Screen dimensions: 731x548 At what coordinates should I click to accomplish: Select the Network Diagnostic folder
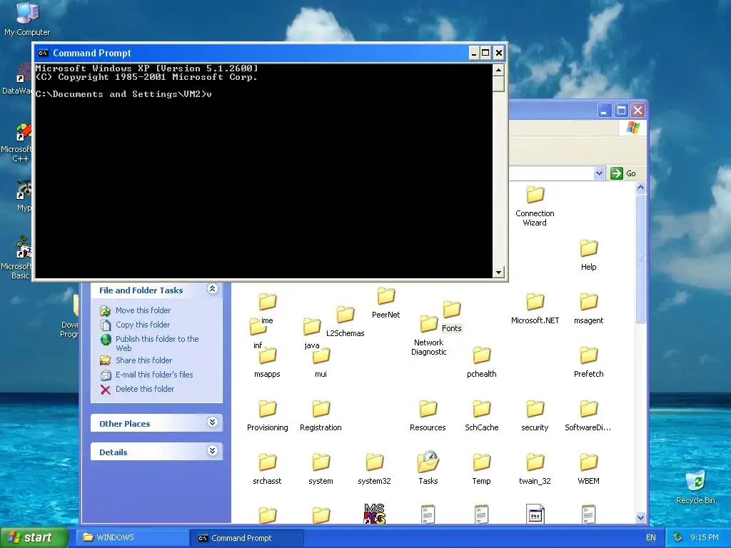tap(428, 335)
